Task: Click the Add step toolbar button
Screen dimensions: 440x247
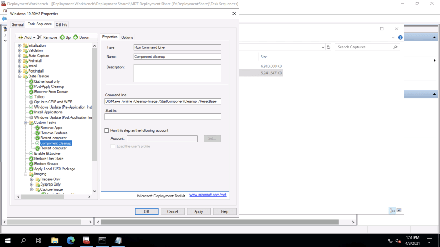Action: click(x=27, y=37)
